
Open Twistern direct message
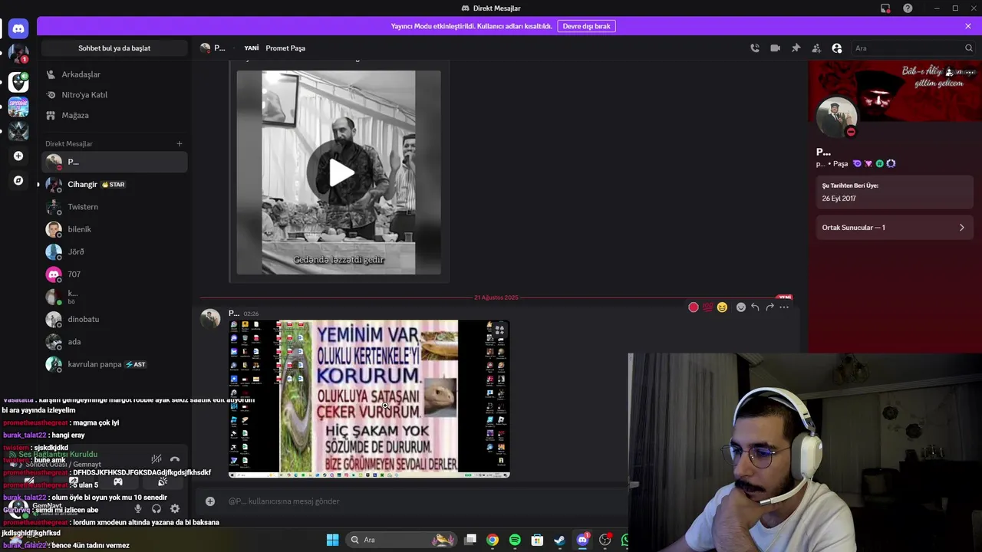pyautogui.click(x=114, y=207)
